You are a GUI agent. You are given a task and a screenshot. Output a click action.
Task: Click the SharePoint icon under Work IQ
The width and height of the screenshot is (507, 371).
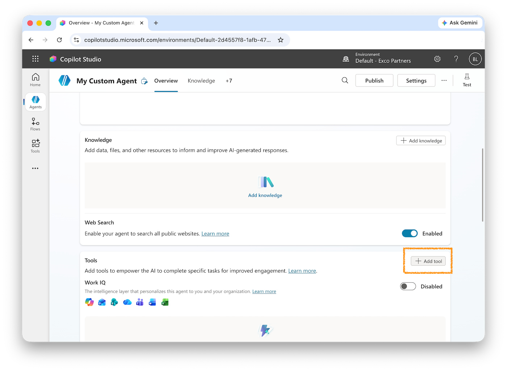[114, 302]
